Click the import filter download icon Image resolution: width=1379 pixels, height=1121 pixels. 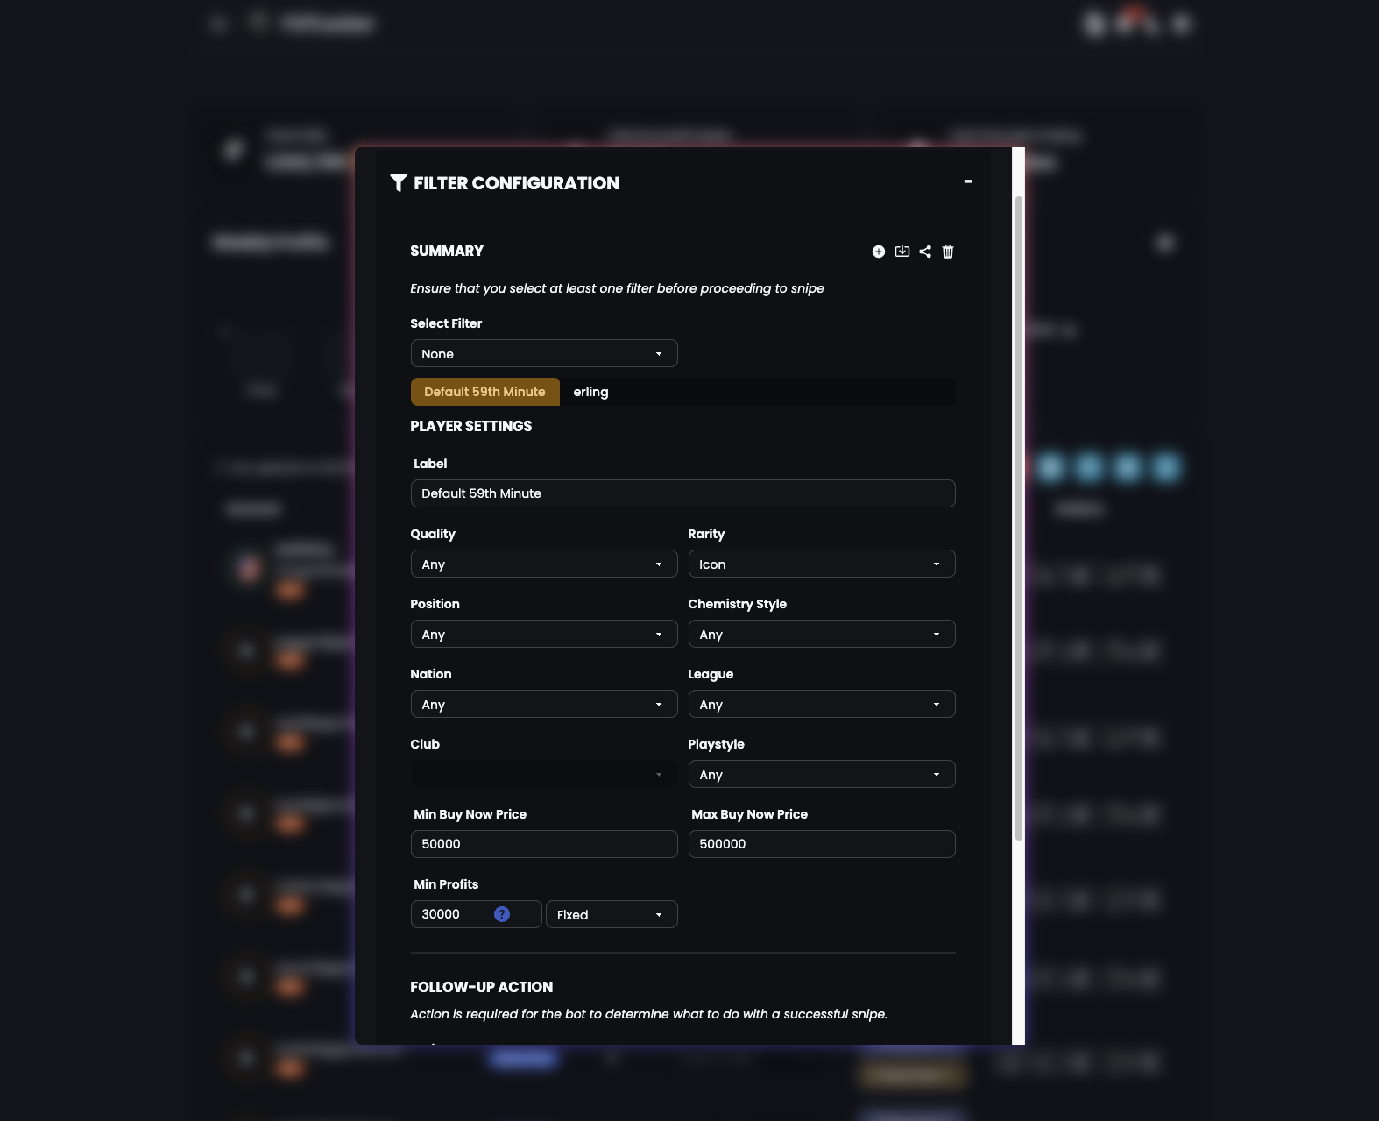(x=902, y=252)
